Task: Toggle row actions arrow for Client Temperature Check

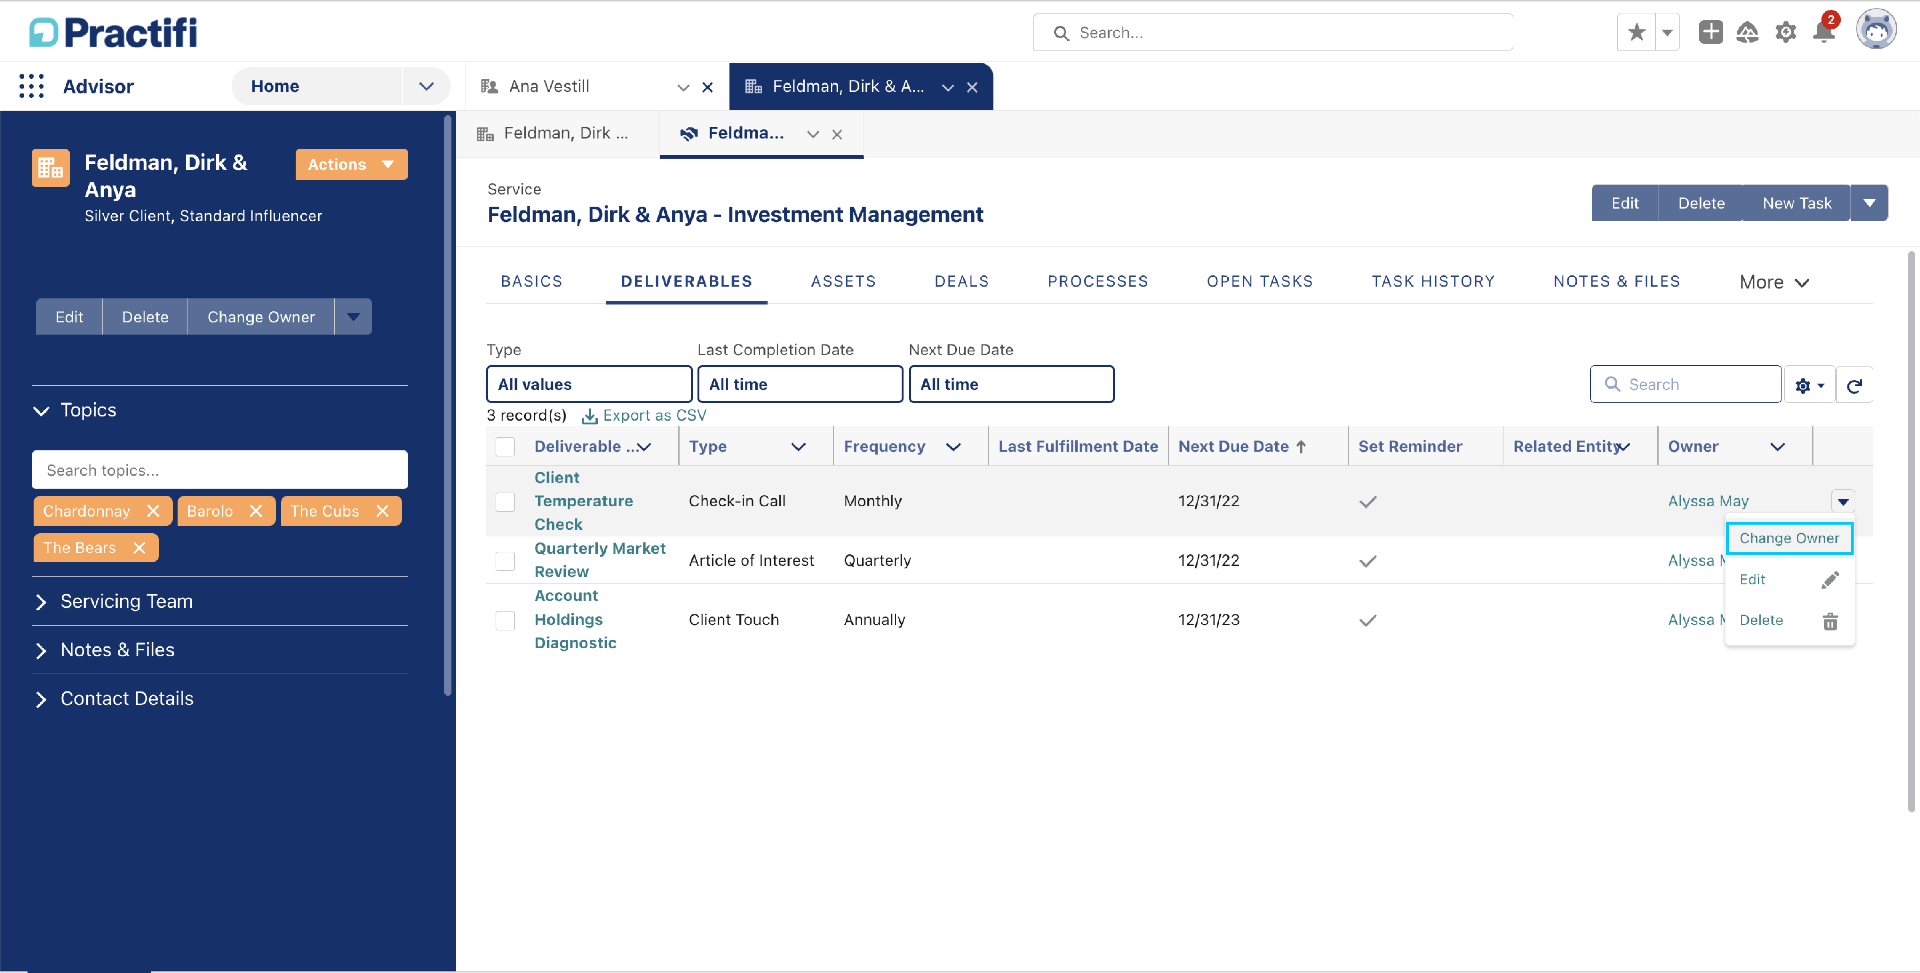Action: pos(1843,502)
